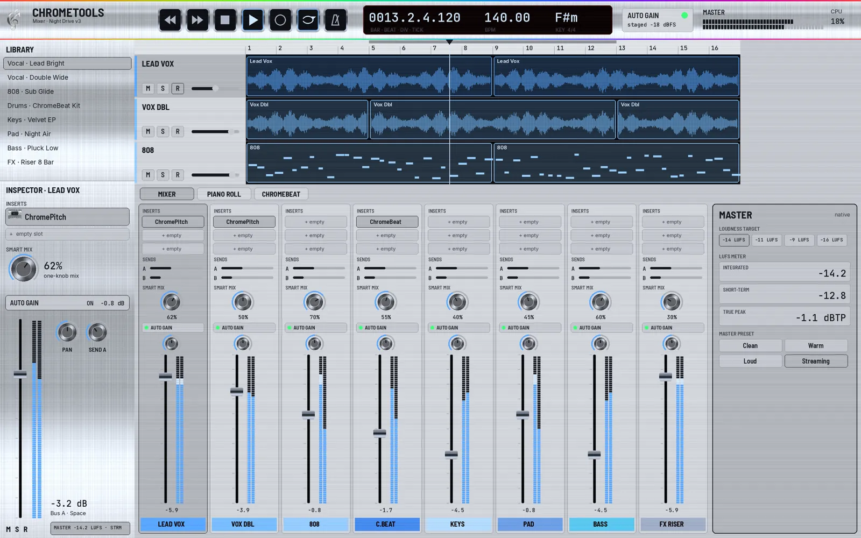The width and height of the screenshot is (861, 538).
Task: Solo the 808 track
Action: click(x=163, y=175)
